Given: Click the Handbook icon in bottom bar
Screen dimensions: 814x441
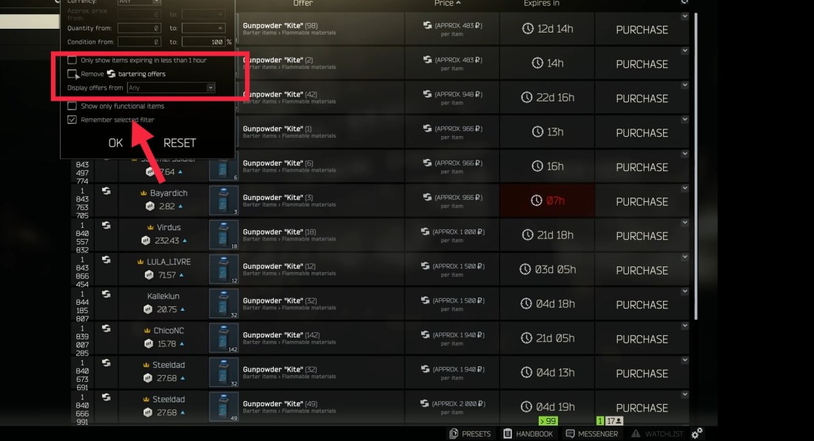Looking at the screenshot, I should [508, 433].
